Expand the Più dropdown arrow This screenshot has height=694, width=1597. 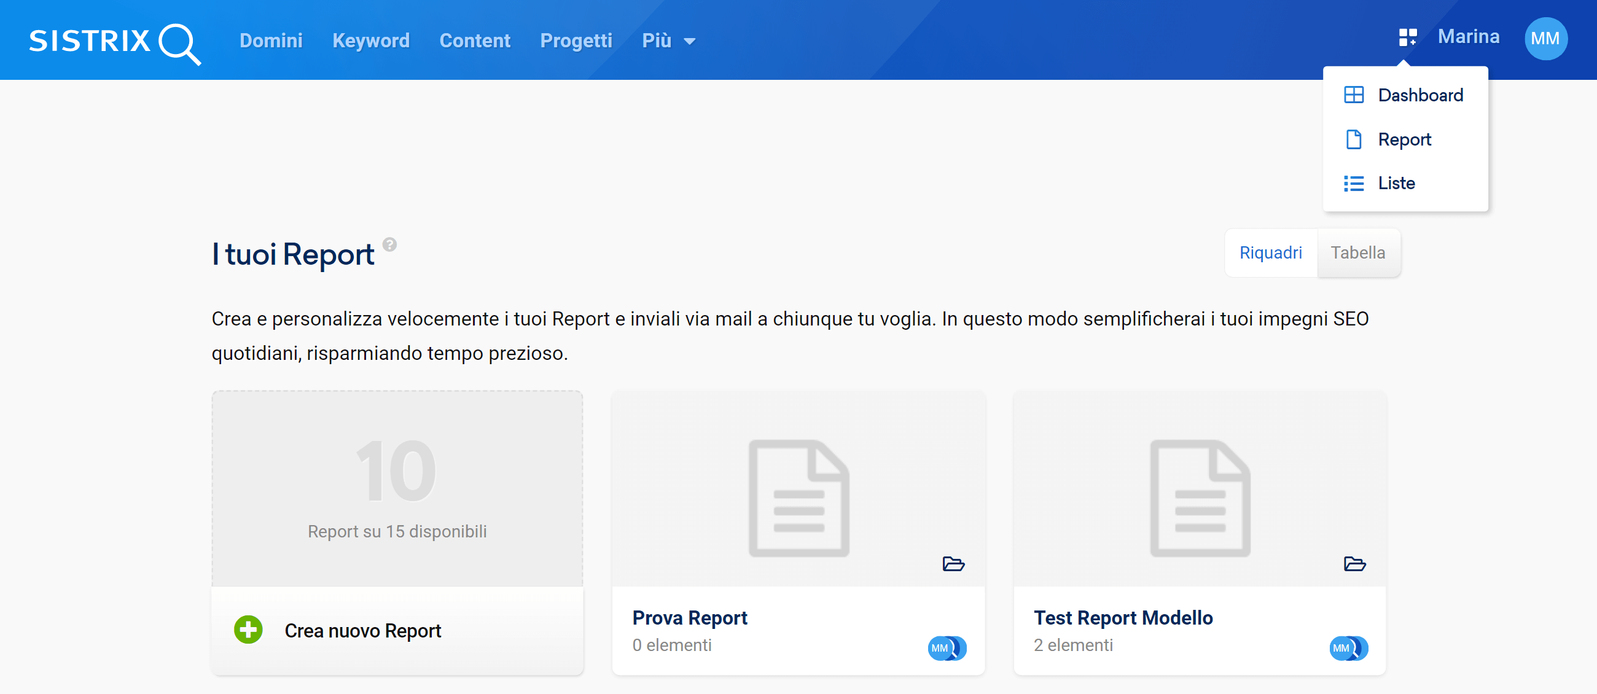(689, 42)
